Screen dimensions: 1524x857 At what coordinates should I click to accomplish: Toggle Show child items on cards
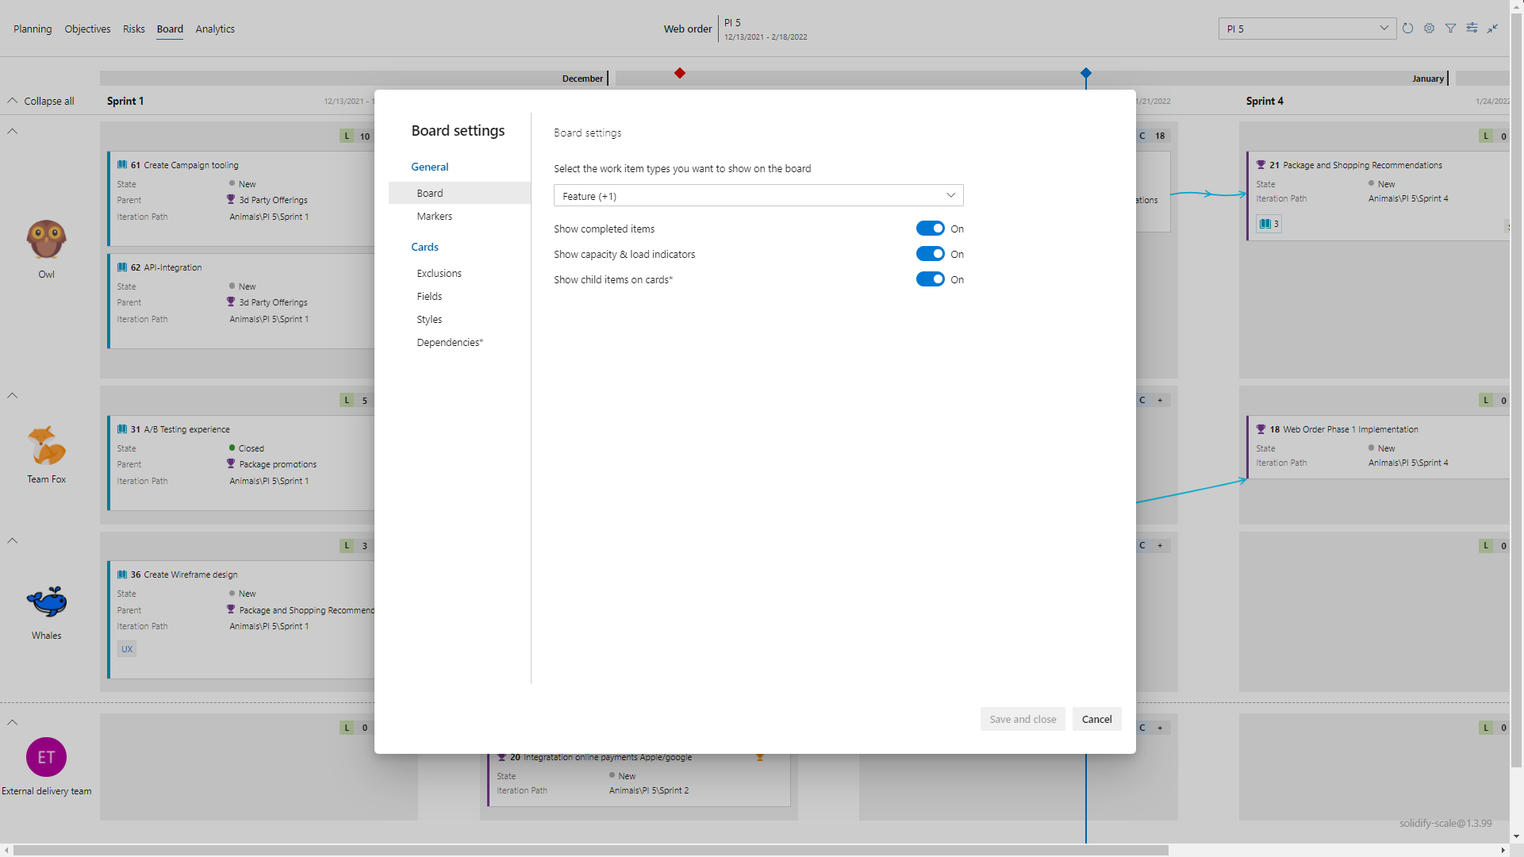930,279
